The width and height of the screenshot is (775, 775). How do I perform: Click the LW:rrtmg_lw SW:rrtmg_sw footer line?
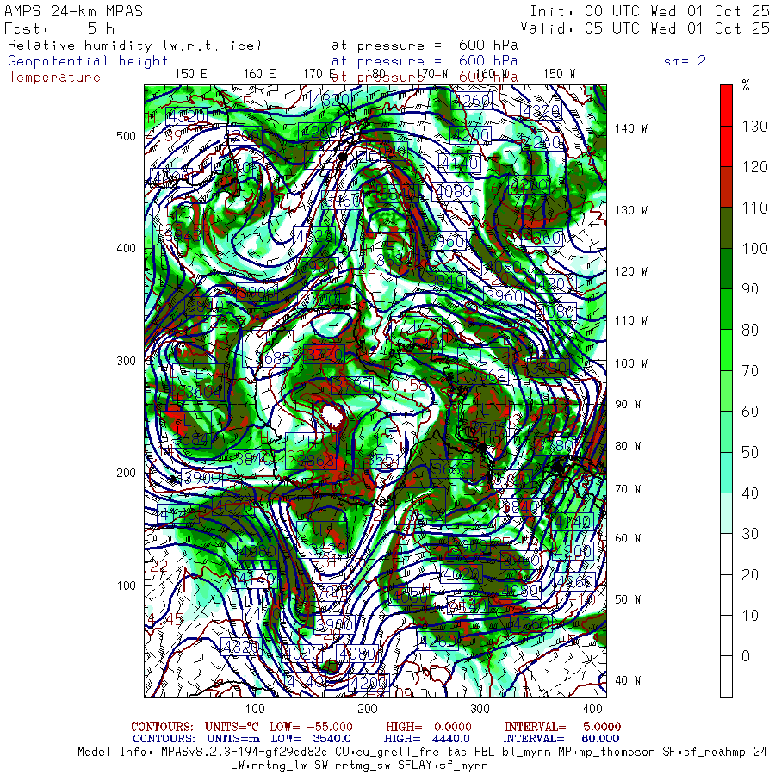359,766
